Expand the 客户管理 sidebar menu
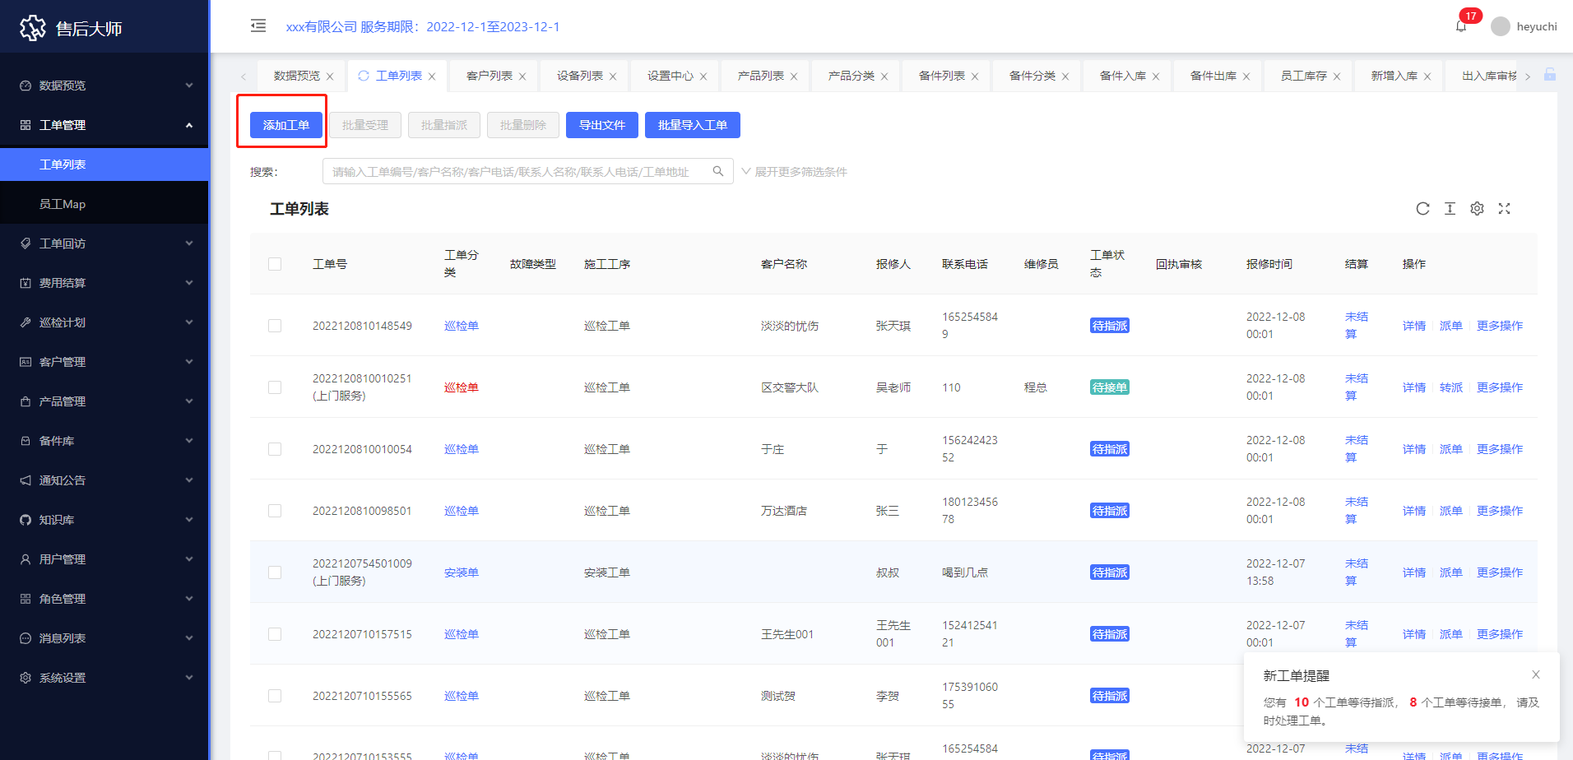 [104, 362]
